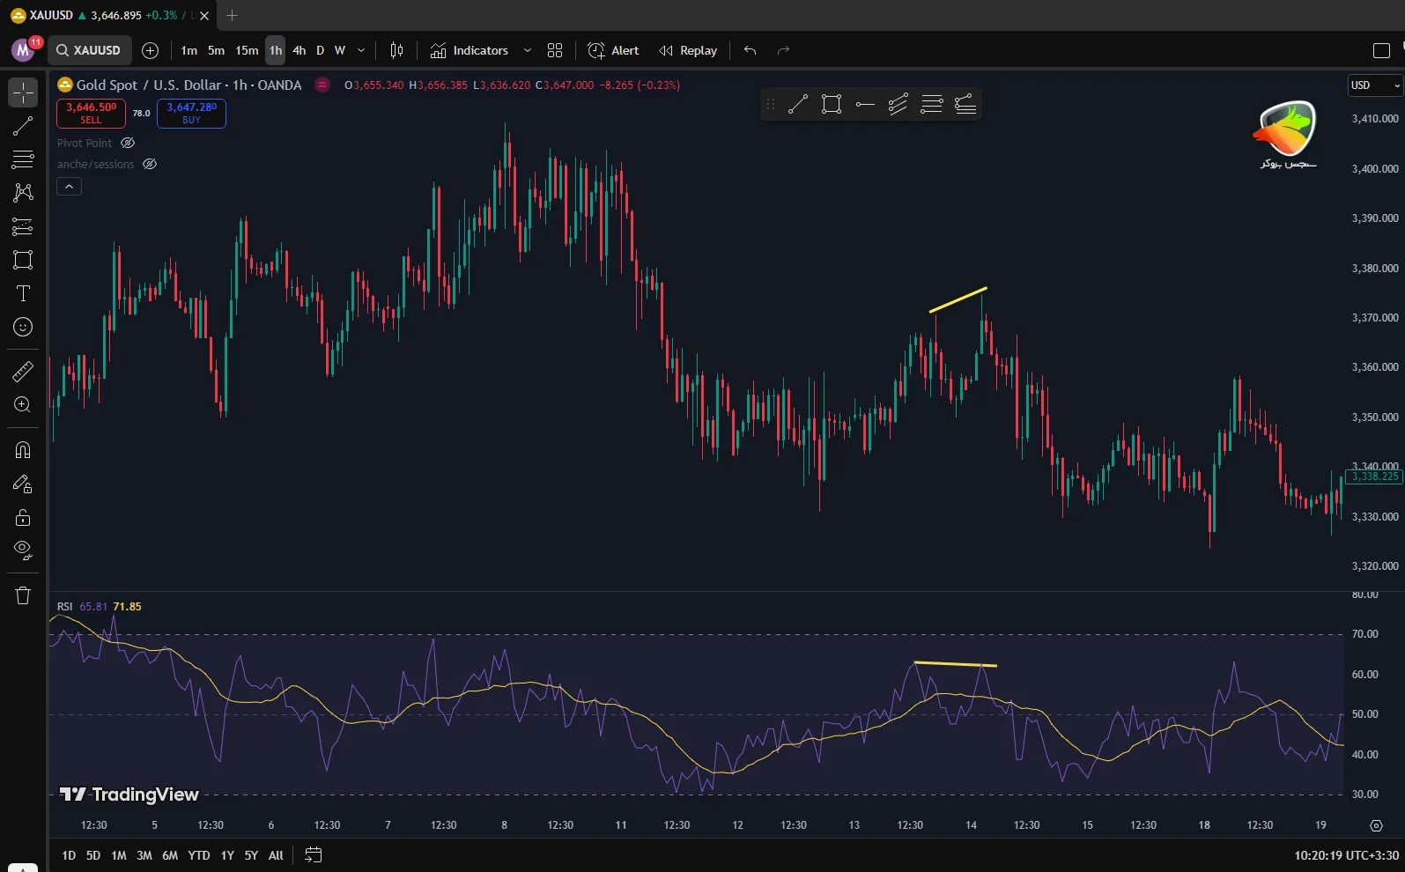Select the Text annotation tool
This screenshot has height=872, width=1405.
[23, 293]
